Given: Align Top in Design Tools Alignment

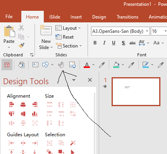Looking at the screenshot, I should click(x=12, y=114).
